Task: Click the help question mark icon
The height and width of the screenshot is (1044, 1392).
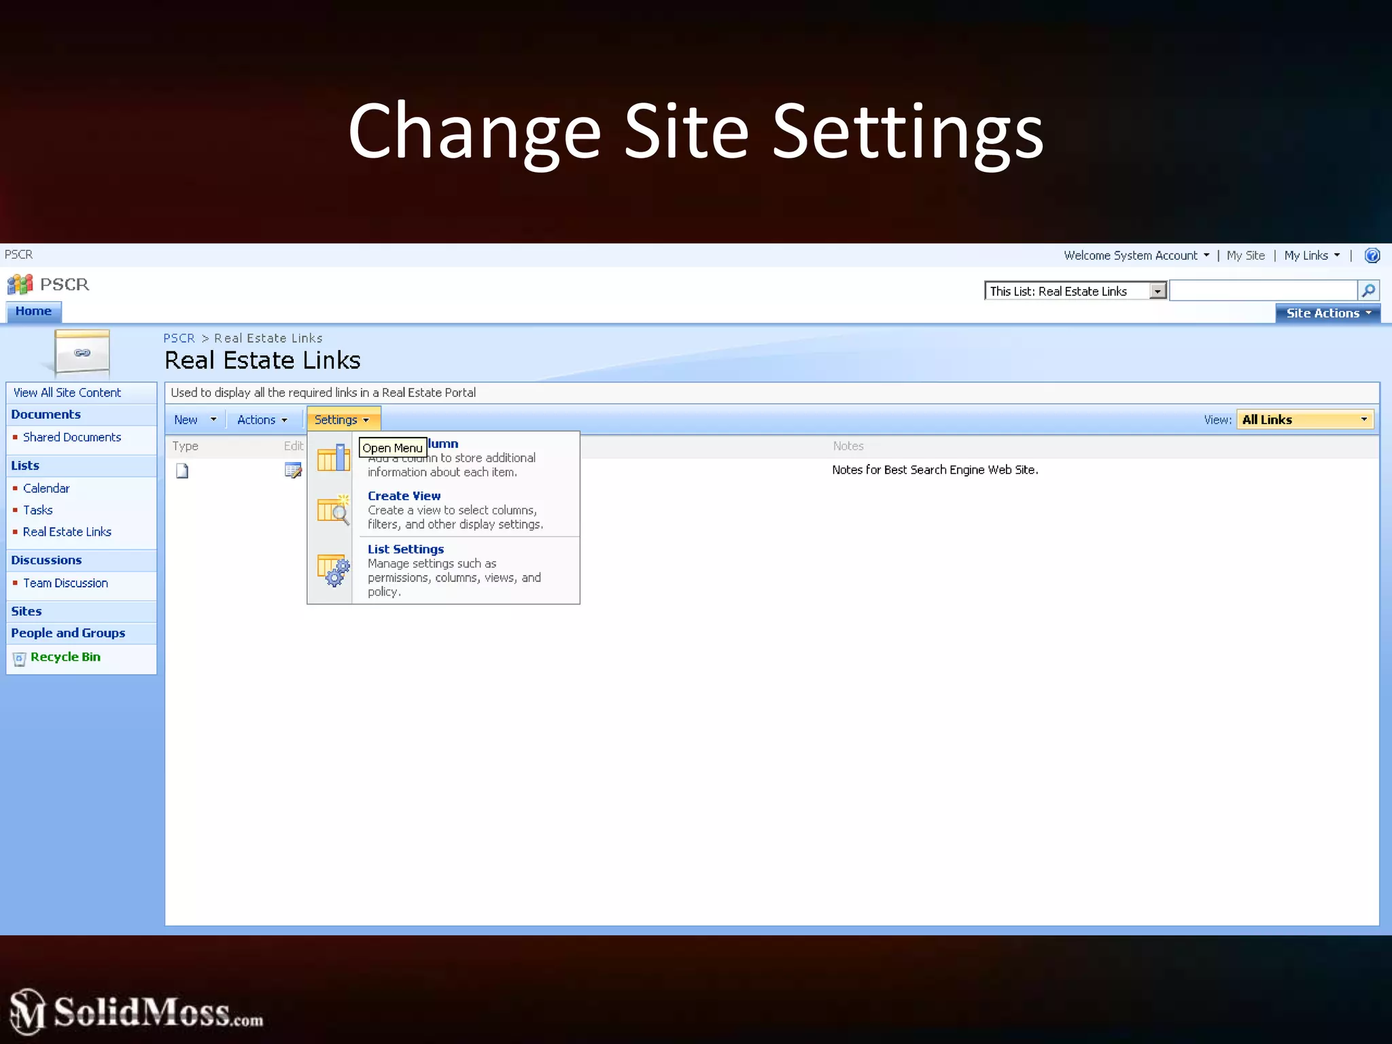Action: pyautogui.click(x=1372, y=256)
